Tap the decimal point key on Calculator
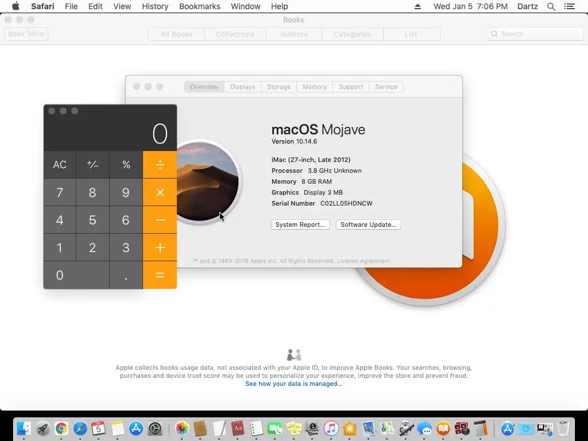Viewport: 588px width, 441px height. tap(126, 275)
